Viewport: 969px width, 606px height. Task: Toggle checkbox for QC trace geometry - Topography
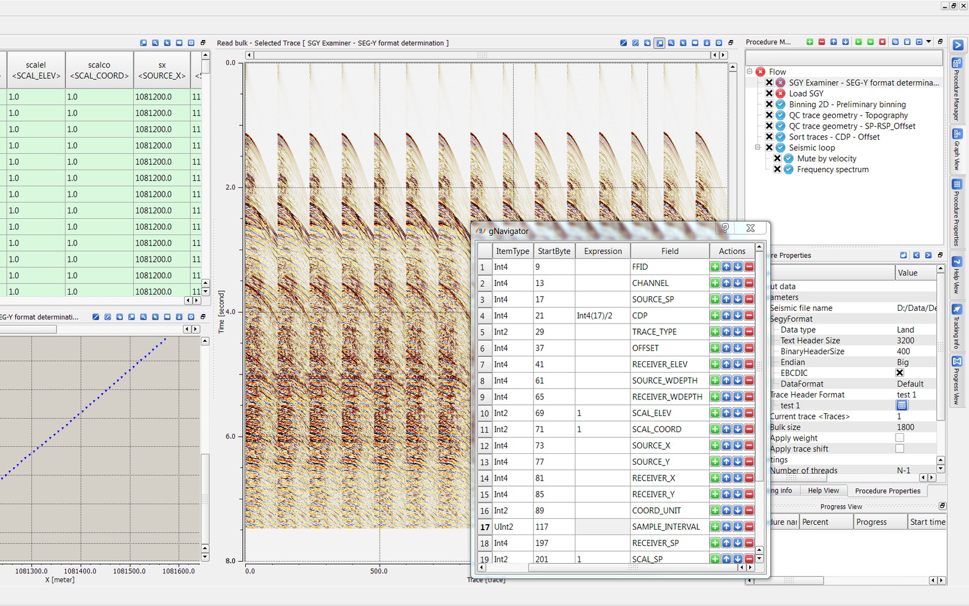click(x=769, y=115)
